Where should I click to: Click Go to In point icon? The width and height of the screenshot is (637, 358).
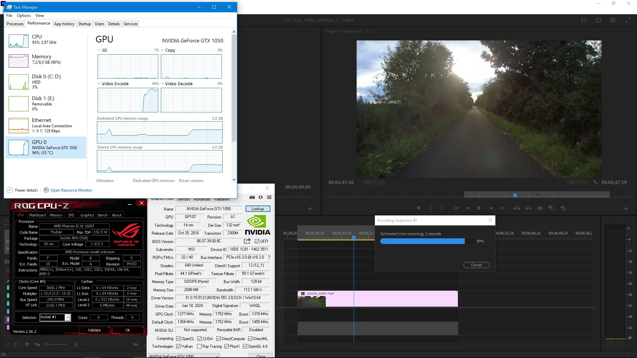click(457, 208)
